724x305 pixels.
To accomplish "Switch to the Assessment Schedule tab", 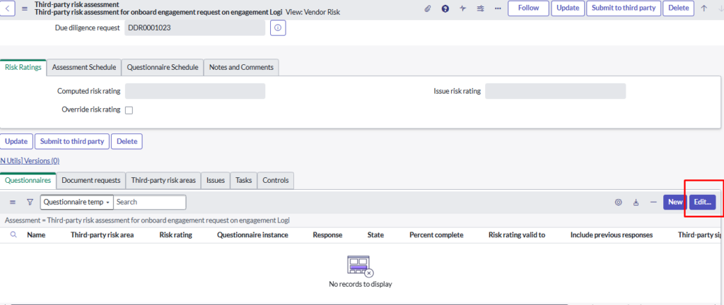I will tap(83, 67).
